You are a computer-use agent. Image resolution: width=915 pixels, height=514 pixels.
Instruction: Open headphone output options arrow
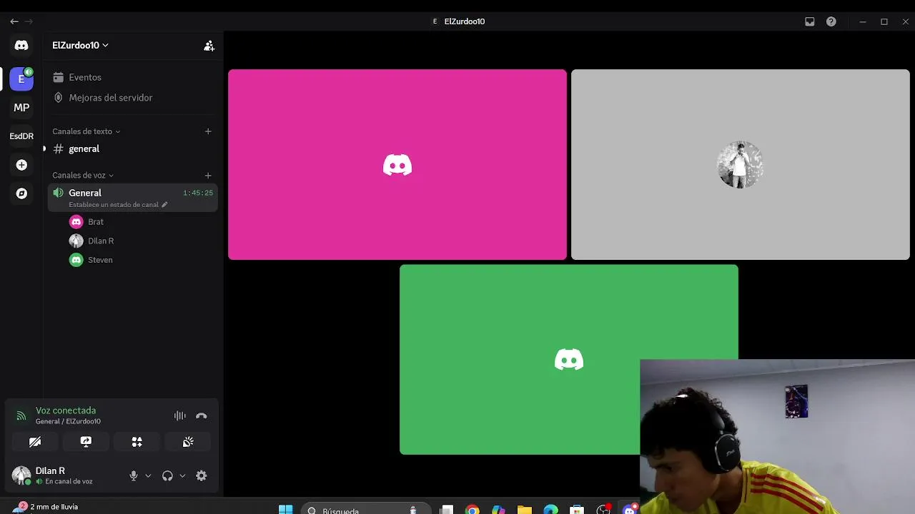[182, 475]
